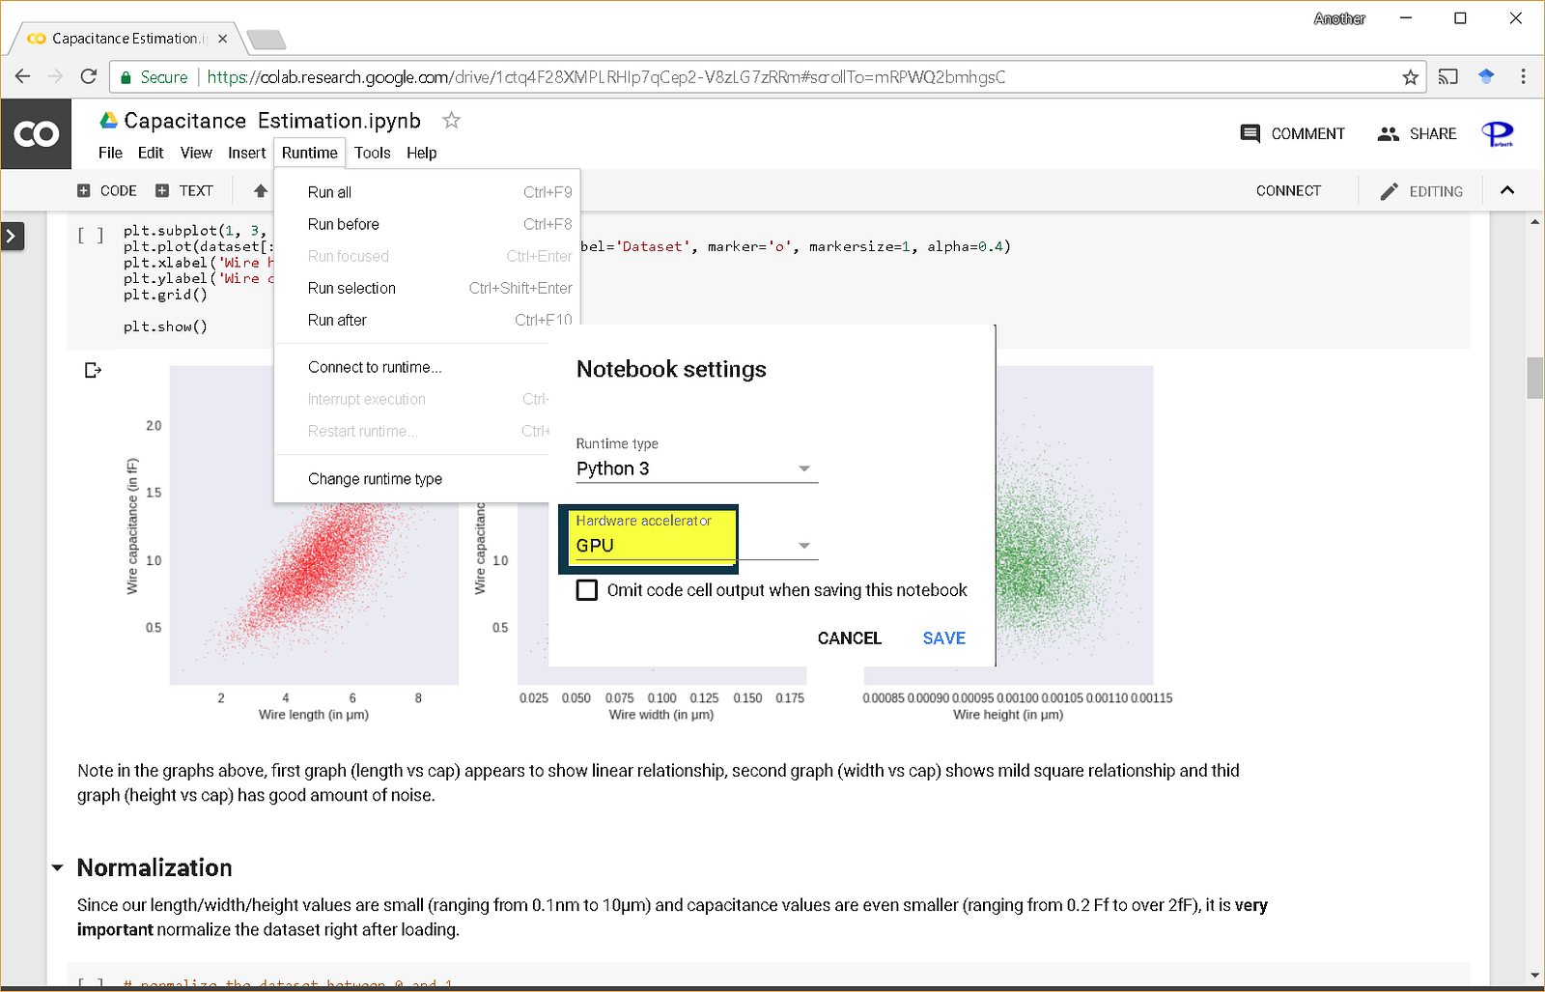Screen dimensions: 1545x992
Task: Click the empty cell run bracket
Action: click(91, 235)
